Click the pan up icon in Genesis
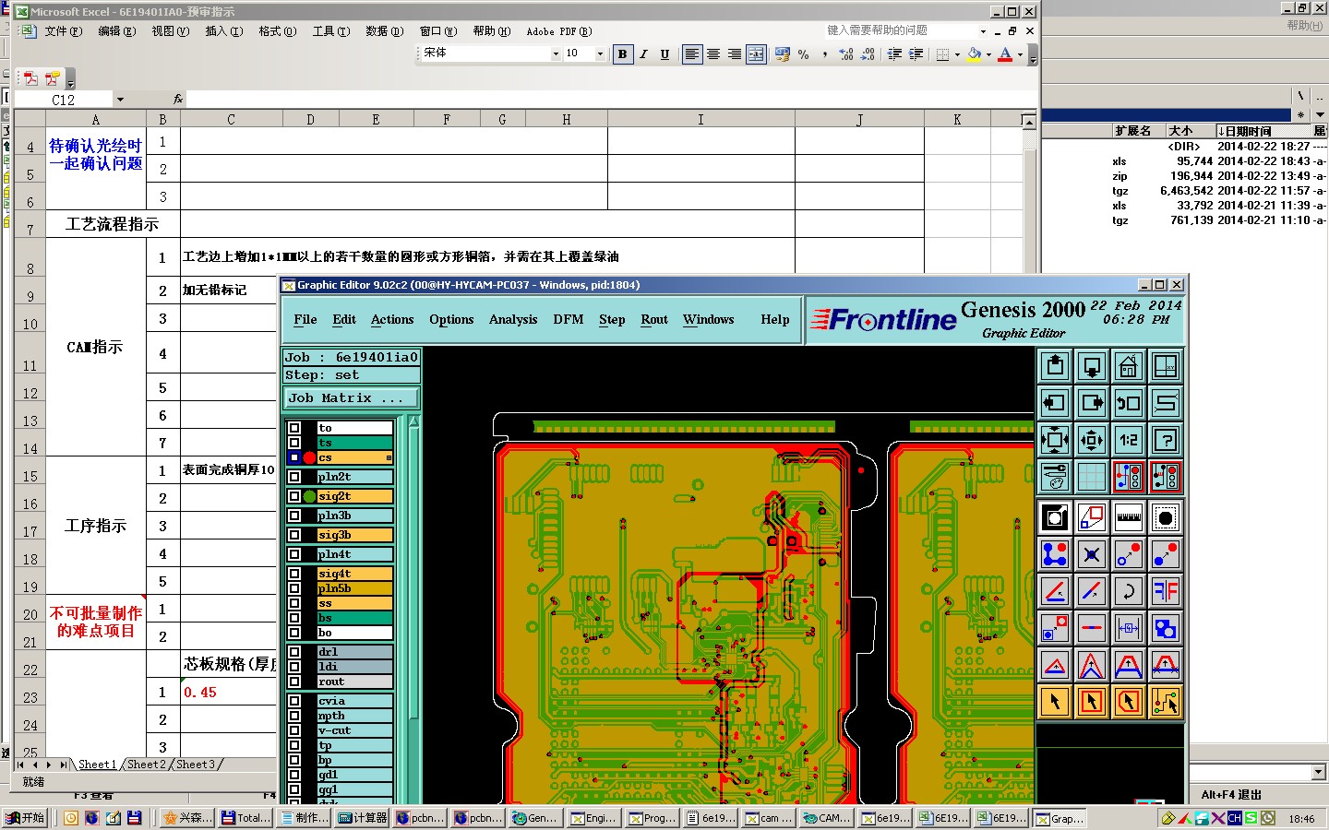Screen dimensions: 1329x830 [1055, 366]
